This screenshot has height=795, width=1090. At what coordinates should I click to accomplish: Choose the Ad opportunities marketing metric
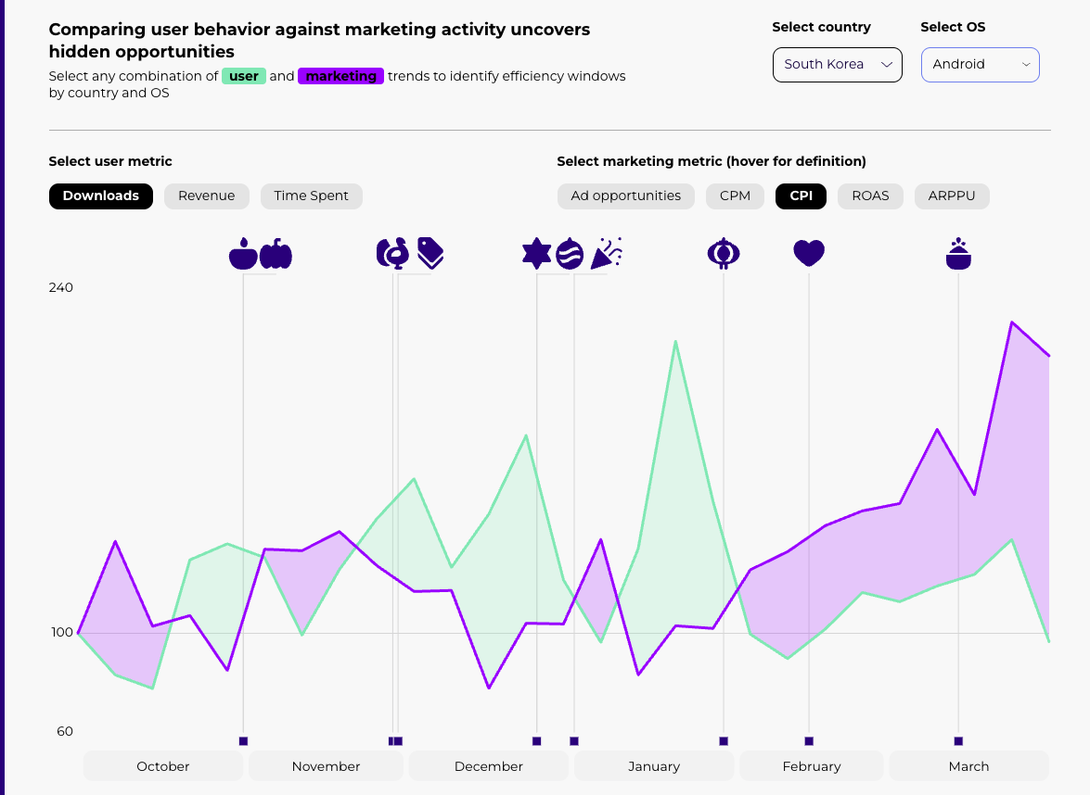pyautogui.click(x=626, y=196)
